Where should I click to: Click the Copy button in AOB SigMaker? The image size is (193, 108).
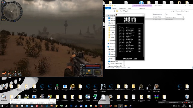coord(53,103)
